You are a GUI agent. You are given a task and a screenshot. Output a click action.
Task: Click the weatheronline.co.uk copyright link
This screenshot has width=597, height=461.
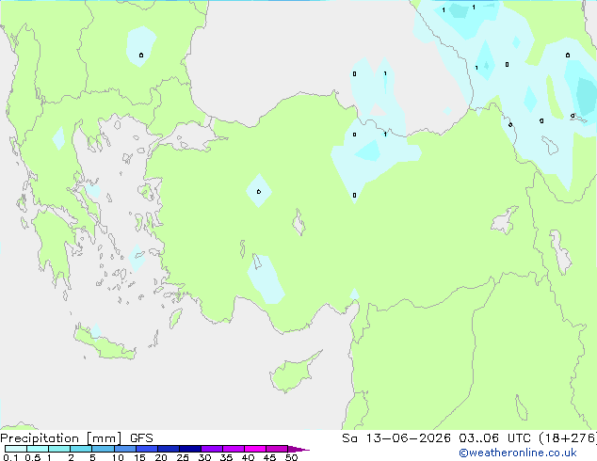click(518, 453)
